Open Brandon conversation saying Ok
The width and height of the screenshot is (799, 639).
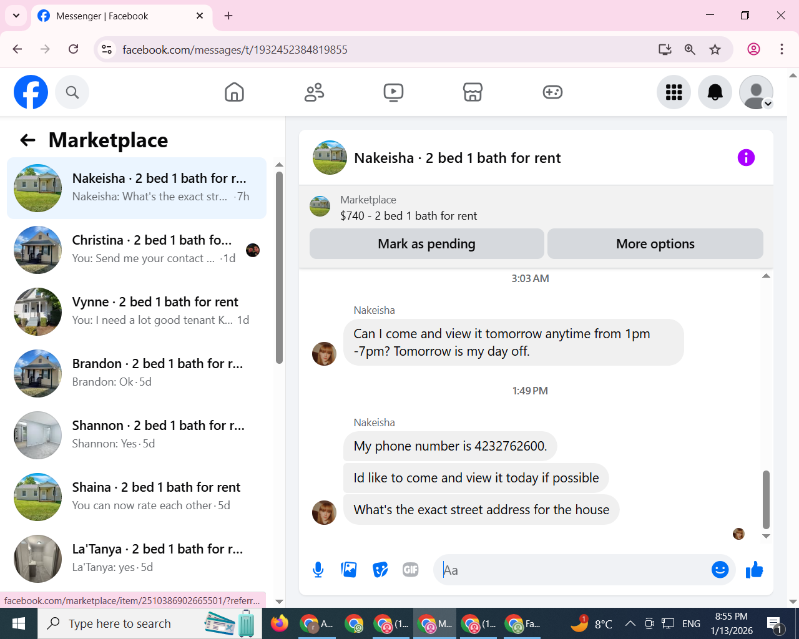[137, 373]
